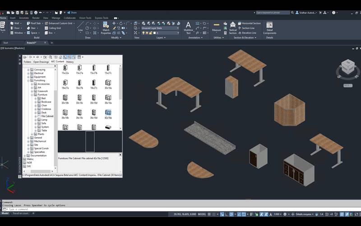Switch to the Annotate ribbon tab
The height and width of the screenshot is (226, 361).
coord(24,18)
